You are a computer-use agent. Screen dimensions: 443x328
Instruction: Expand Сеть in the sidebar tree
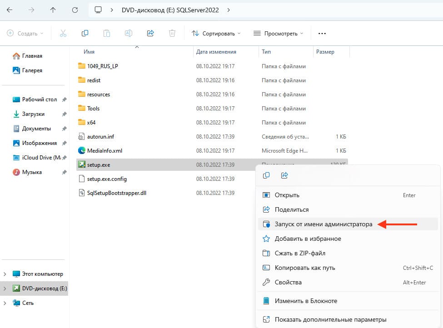click(5, 303)
